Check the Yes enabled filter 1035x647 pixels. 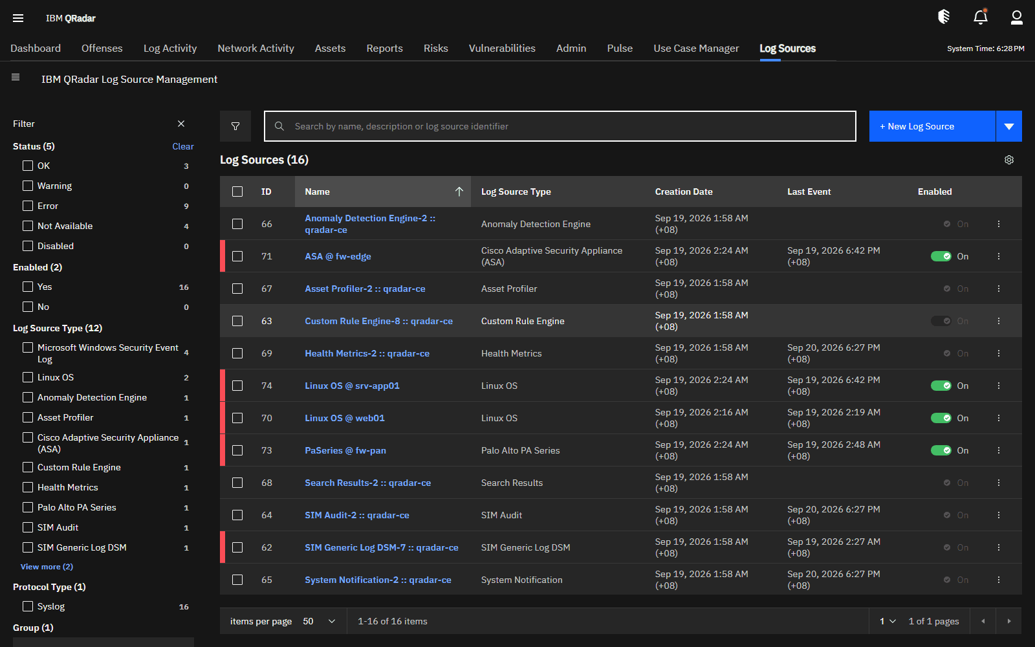pos(28,287)
